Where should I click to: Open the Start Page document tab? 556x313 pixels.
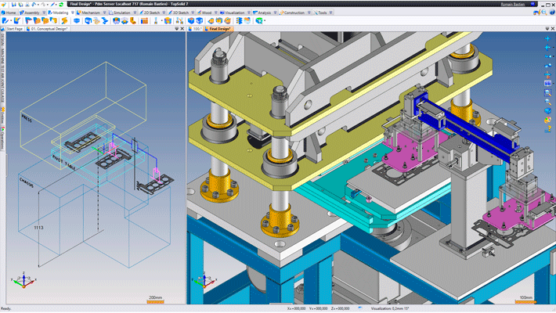coord(14,28)
